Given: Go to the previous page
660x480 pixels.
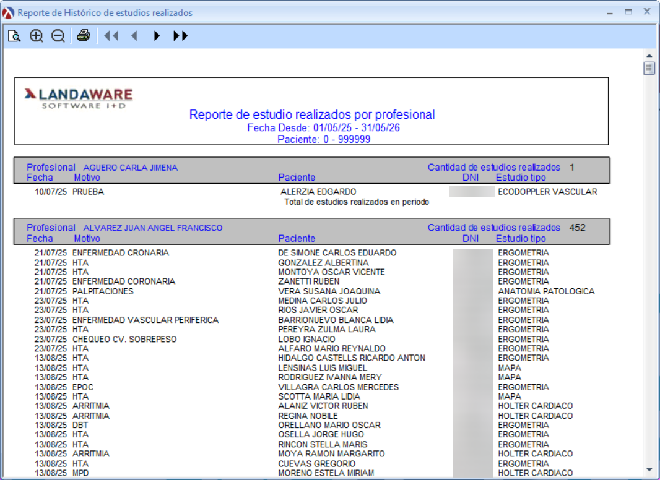Looking at the screenshot, I should pyautogui.click(x=134, y=36).
